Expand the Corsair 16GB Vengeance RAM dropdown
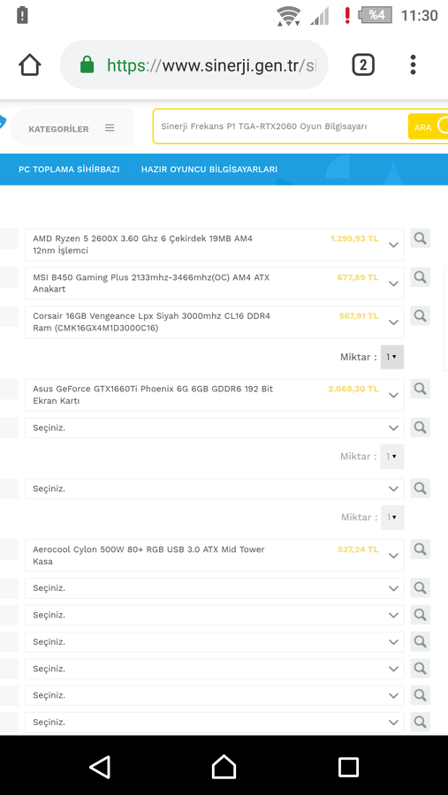Viewport: 448px width, 795px height. click(x=214, y=322)
